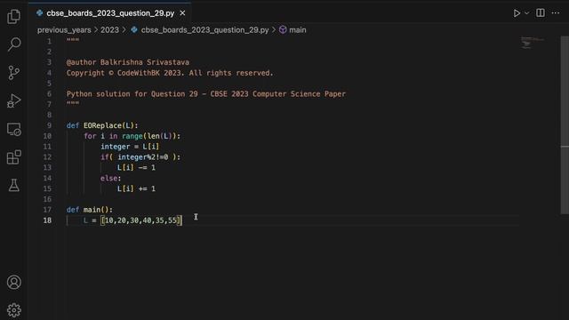The image size is (569, 320).
Task: Click the file name breadcrumb
Action: coord(204,29)
